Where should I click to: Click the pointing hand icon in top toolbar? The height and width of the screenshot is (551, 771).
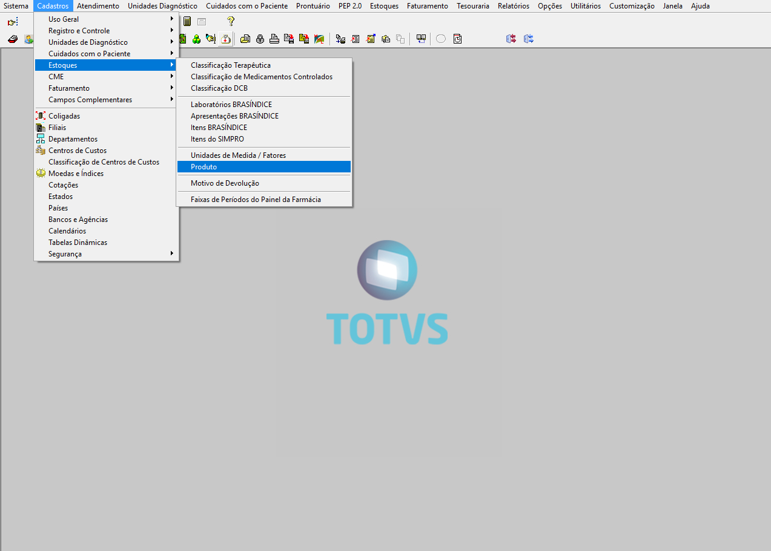click(13, 22)
